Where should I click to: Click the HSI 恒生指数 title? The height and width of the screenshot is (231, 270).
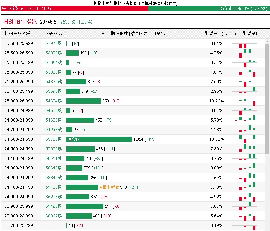coord(21,22)
